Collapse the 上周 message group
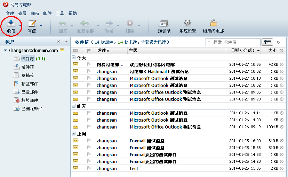This screenshot has height=177, width=288. click(x=73, y=134)
